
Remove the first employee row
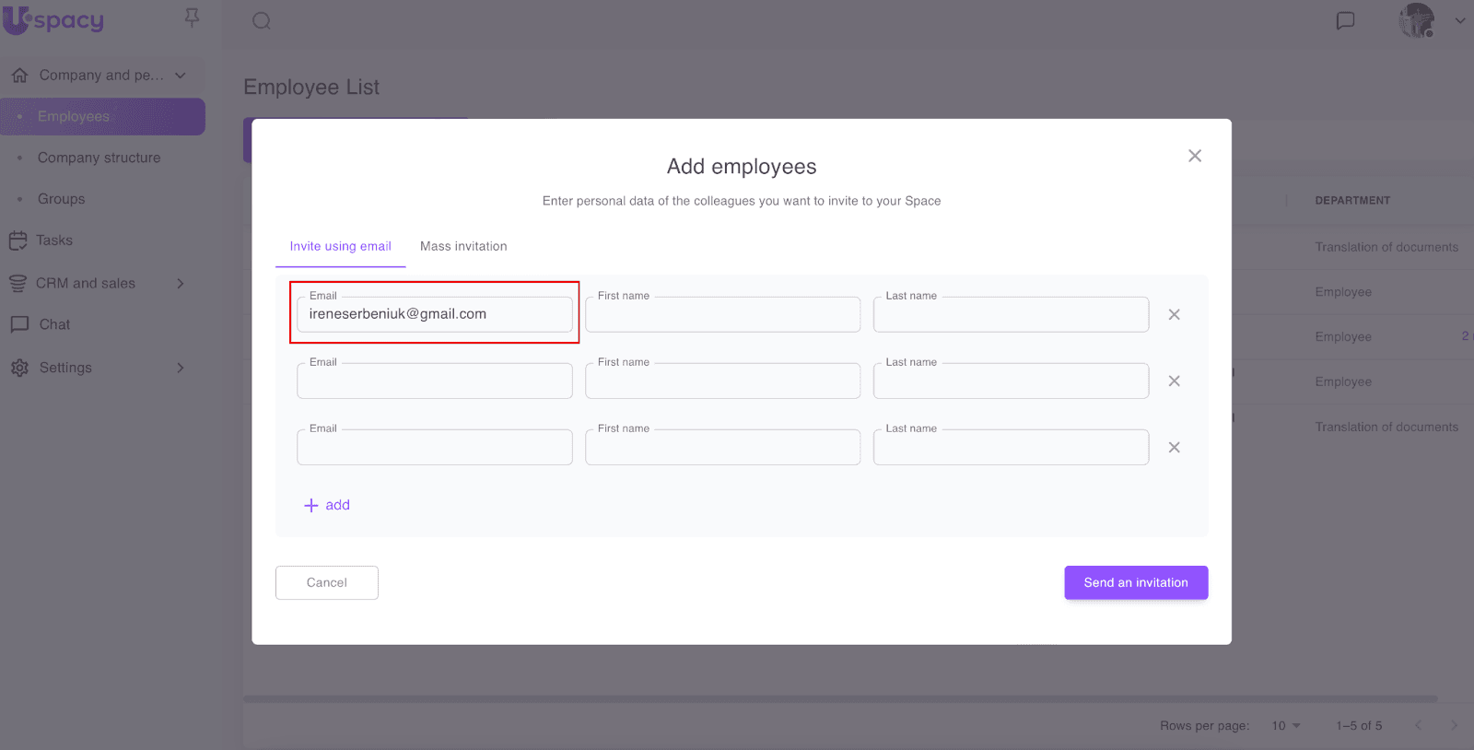[1174, 315]
